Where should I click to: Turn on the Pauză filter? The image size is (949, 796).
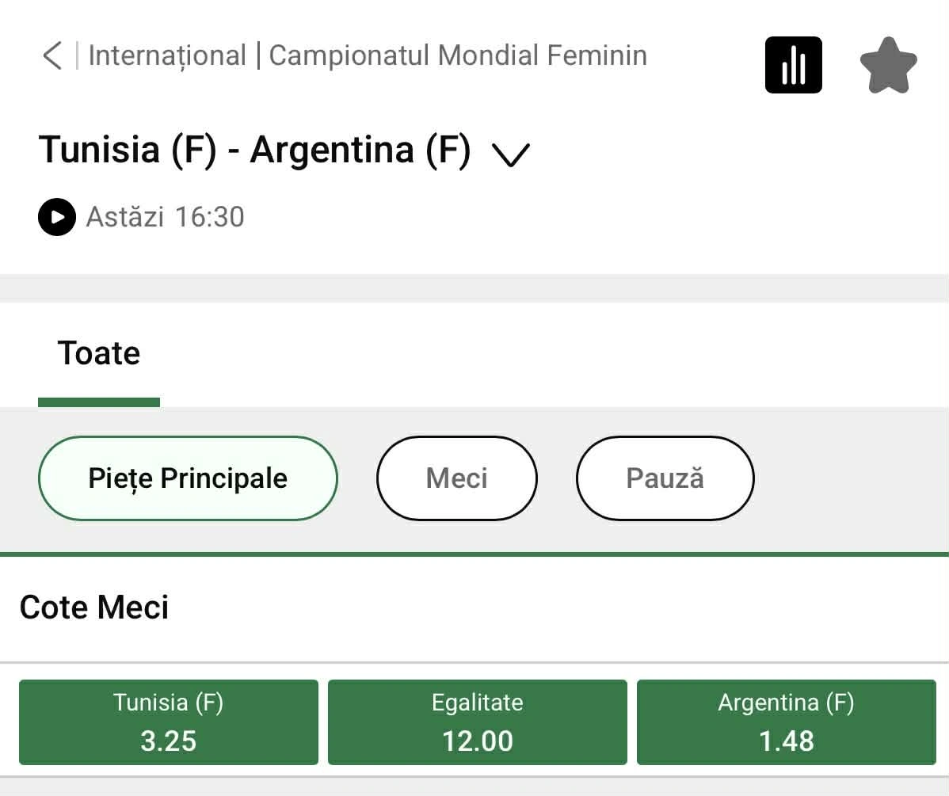665,478
